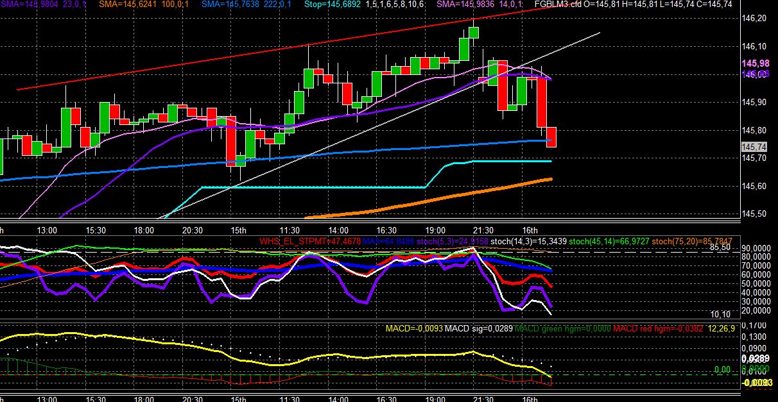Image resolution: width=778 pixels, height=402 pixels.
Task: Click 15:30 on the price chart time axis
Action: pos(96,230)
